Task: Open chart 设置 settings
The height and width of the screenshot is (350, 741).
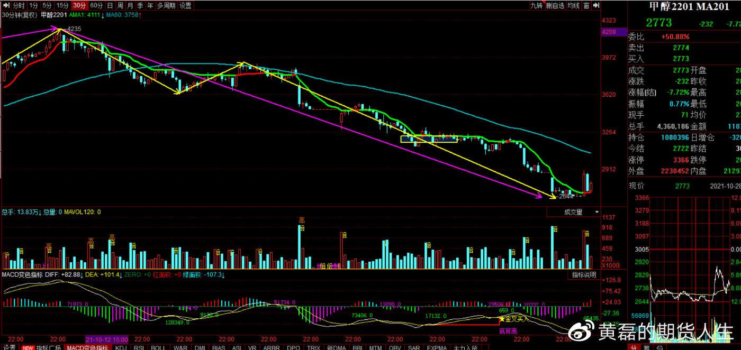Action: pos(185,5)
